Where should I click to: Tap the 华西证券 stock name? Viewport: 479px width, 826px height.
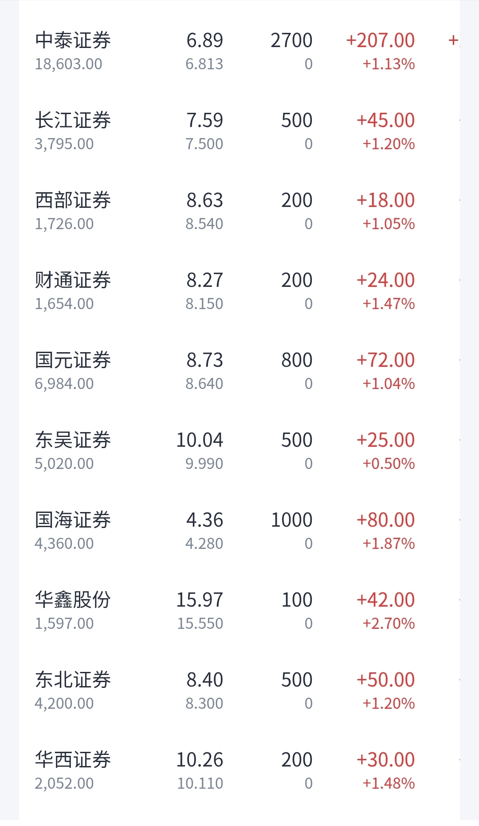pyautogui.click(x=73, y=760)
